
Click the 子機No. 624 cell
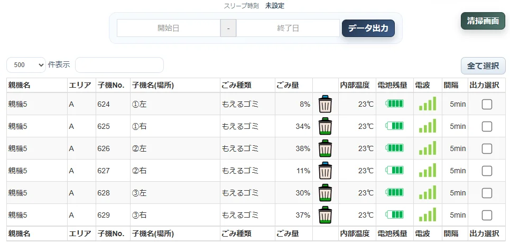(x=113, y=104)
